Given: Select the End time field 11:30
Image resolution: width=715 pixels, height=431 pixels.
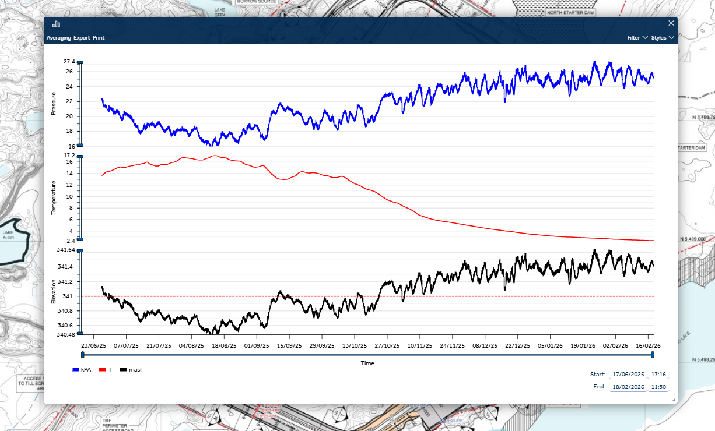Looking at the screenshot, I should [658, 387].
